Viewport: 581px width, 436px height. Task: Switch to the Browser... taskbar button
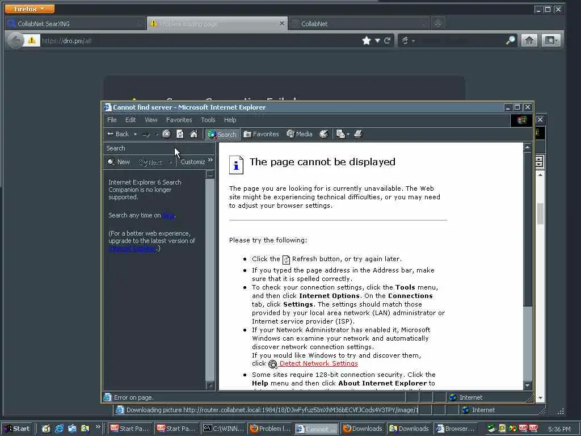click(x=456, y=429)
